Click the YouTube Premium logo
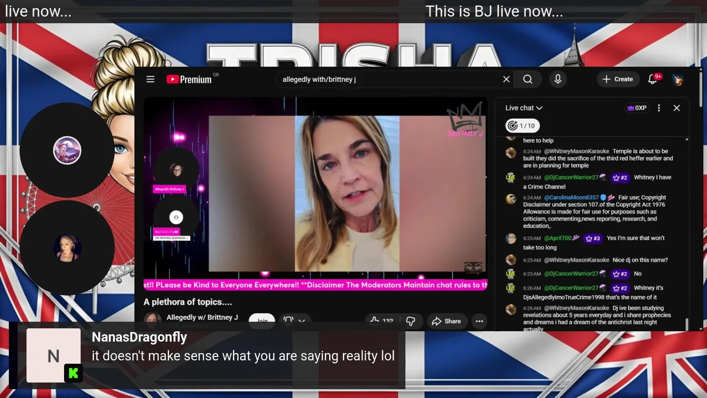The width and height of the screenshot is (707, 398). click(189, 79)
